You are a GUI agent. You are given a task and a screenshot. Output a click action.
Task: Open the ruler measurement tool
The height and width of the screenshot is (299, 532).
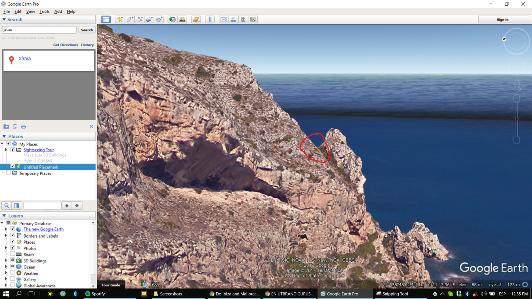(210, 20)
